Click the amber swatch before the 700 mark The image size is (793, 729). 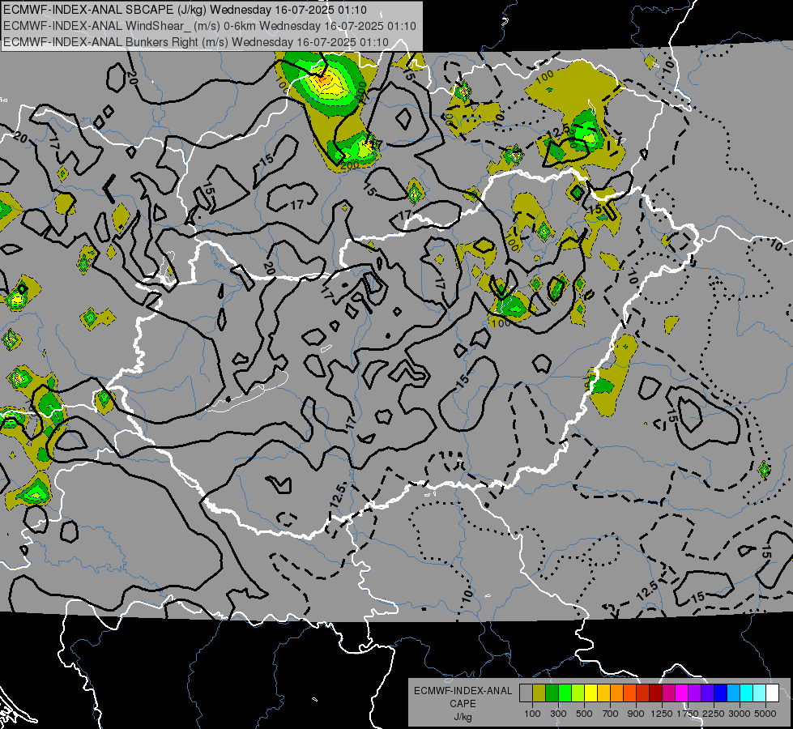(603, 693)
